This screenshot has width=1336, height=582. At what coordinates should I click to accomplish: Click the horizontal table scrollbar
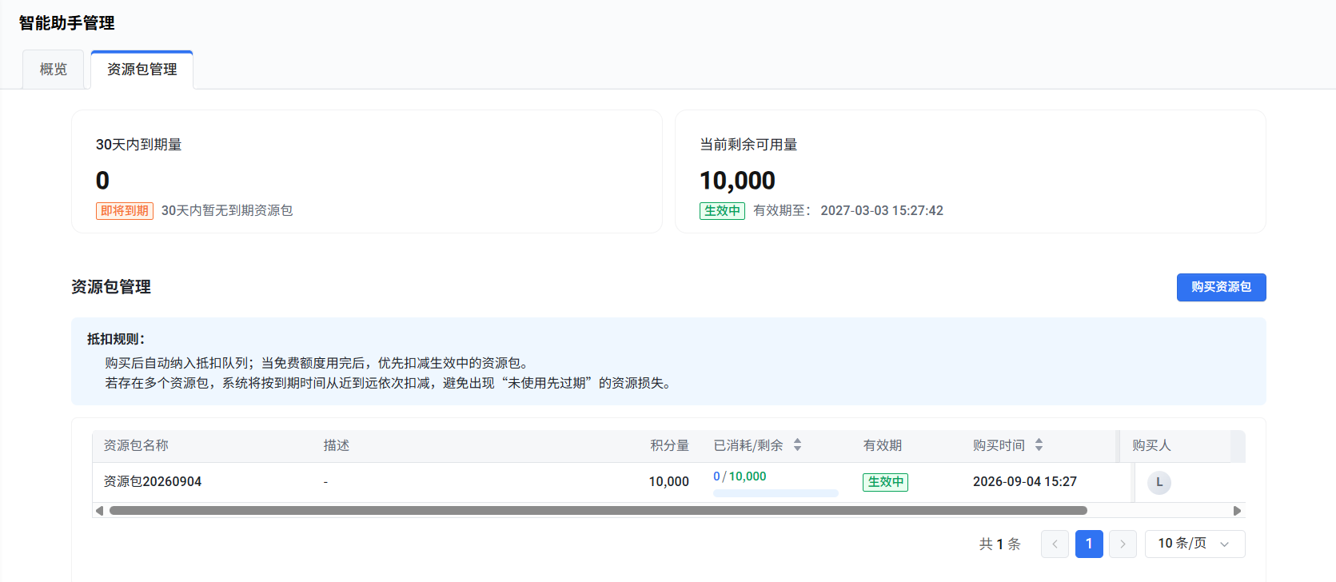coord(598,511)
